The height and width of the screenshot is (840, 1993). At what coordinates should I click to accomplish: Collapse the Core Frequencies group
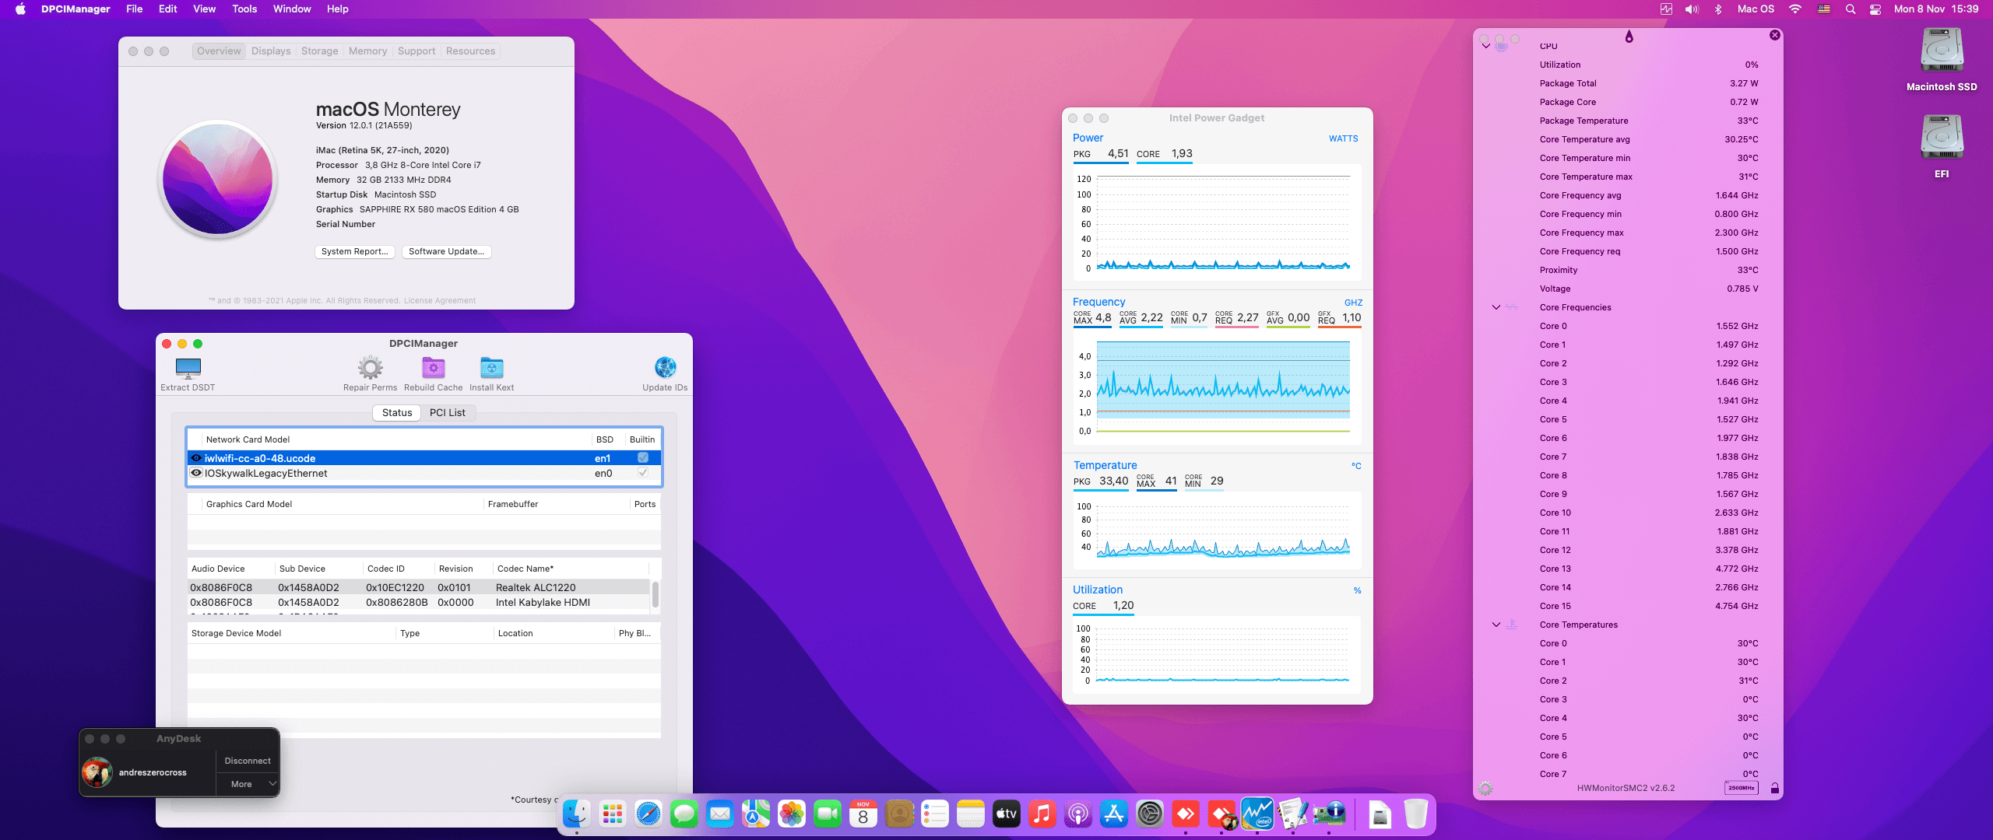(x=1496, y=307)
